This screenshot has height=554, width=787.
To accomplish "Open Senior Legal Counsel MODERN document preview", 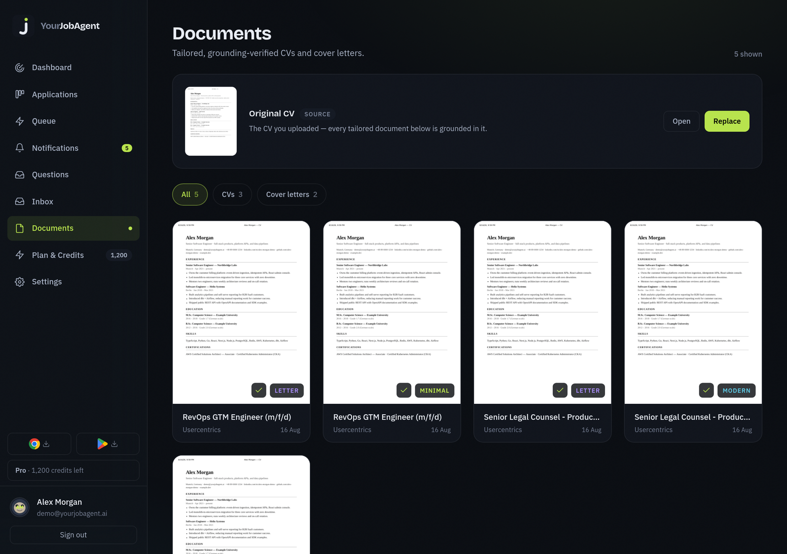I will point(693,312).
